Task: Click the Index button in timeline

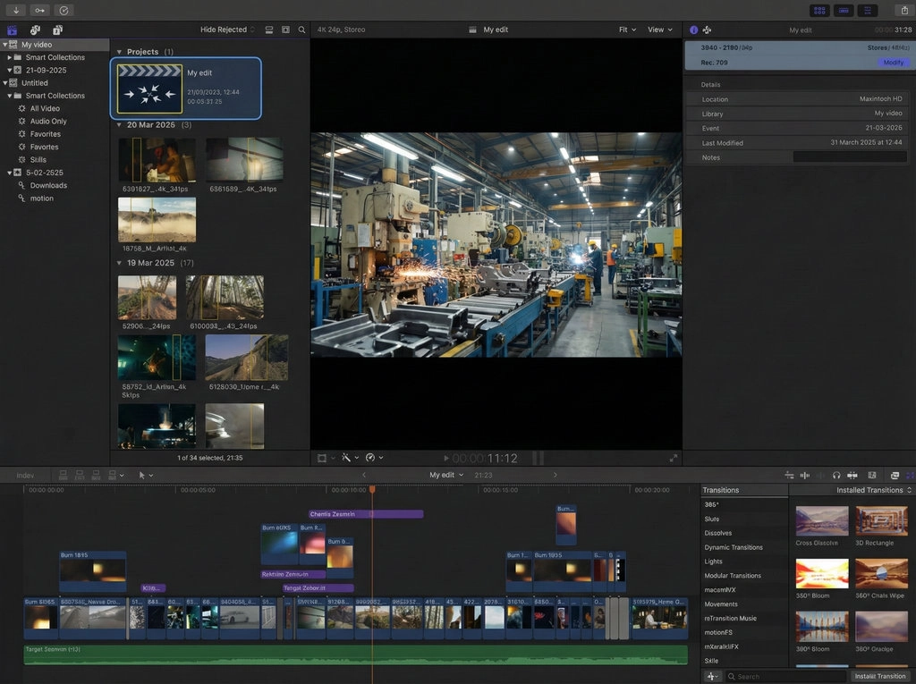Action: tap(25, 476)
